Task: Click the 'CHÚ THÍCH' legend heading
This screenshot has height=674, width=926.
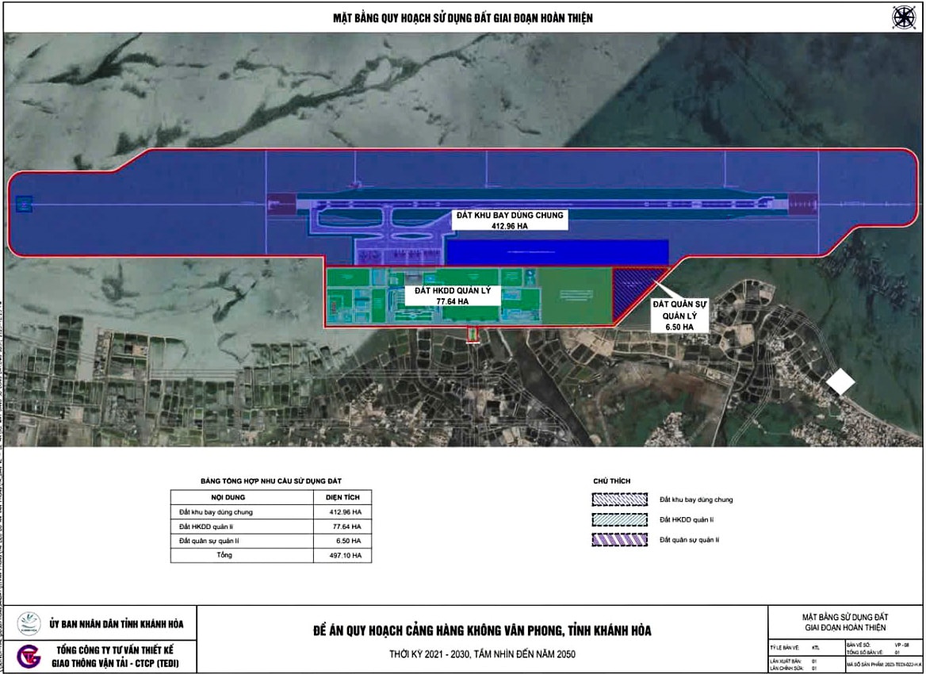Action: pyautogui.click(x=612, y=481)
